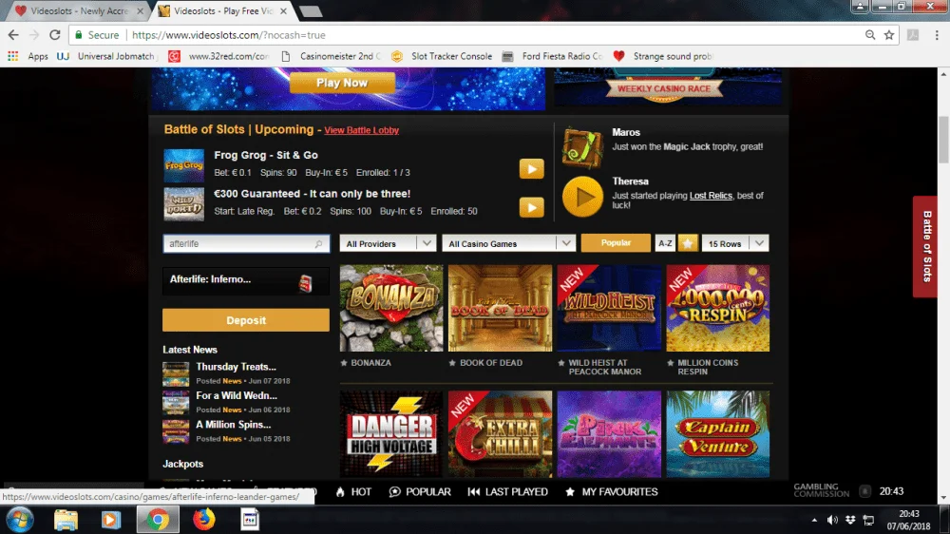Open the Bonanza game thumbnail
The image size is (950, 534).
[x=391, y=308]
